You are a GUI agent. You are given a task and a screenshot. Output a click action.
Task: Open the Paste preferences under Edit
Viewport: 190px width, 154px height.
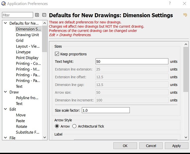click(20, 121)
